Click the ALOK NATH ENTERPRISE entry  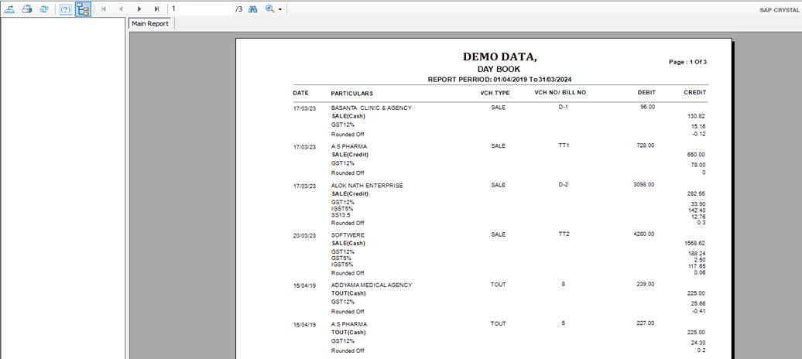click(367, 186)
